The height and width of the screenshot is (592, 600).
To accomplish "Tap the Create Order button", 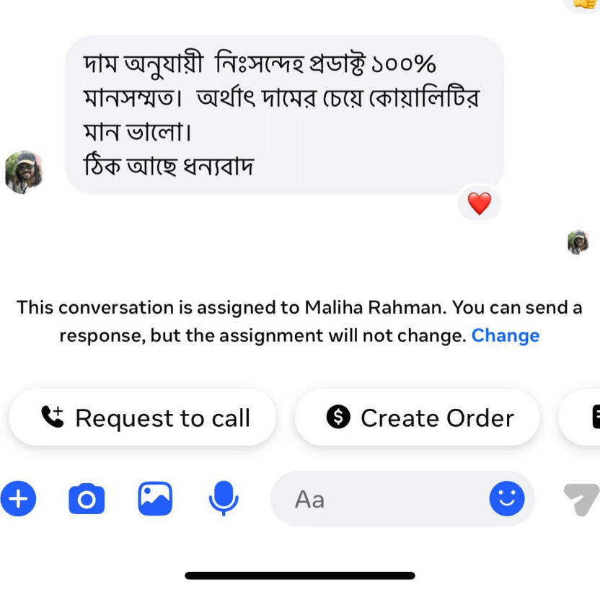I will point(417,417).
